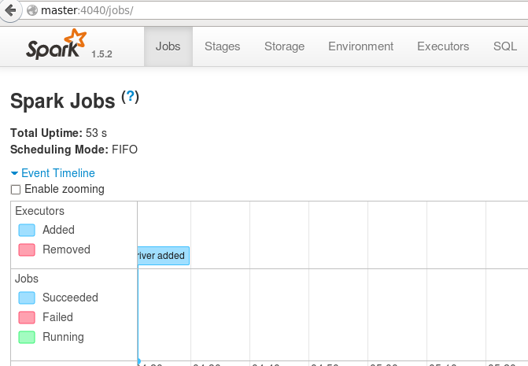This screenshot has width=528, height=366.
Task: Click the Total Uptime 53 s text
Action: coord(58,133)
